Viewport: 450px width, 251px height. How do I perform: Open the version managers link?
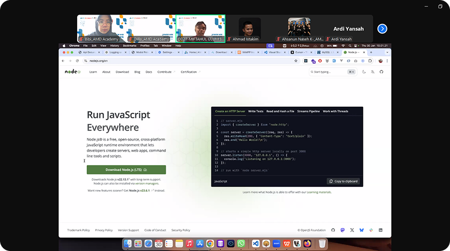147,183
